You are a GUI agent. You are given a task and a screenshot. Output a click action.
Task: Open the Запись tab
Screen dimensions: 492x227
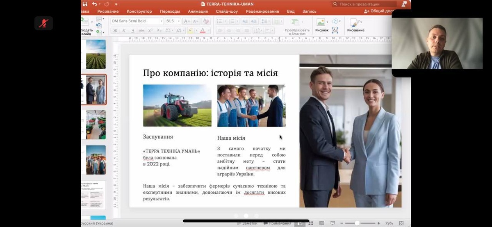click(310, 11)
